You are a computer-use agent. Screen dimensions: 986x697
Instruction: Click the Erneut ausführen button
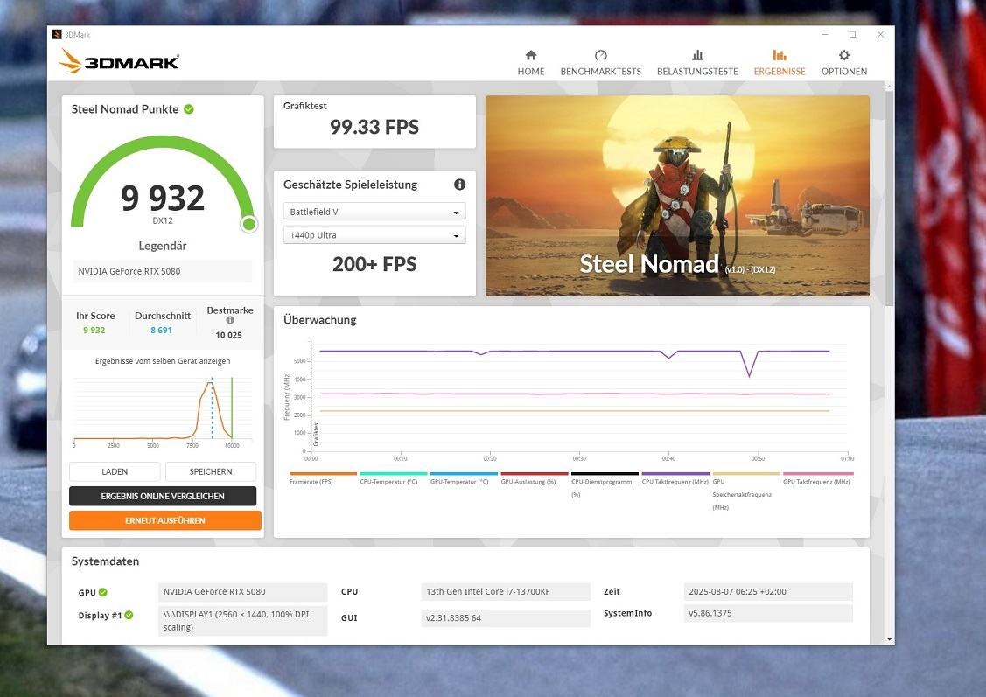pos(164,520)
